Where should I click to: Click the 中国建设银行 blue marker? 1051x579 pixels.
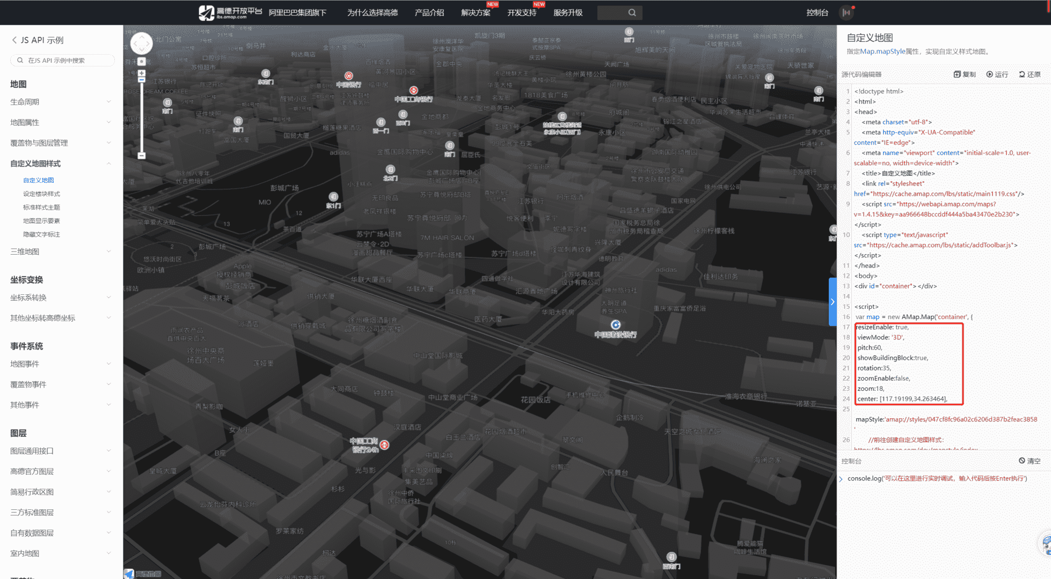click(616, 325)
